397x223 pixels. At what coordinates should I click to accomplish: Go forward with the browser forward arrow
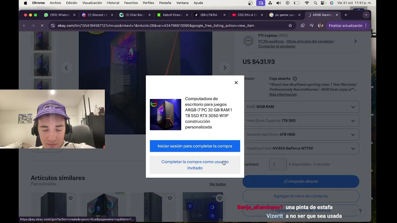(33, 26)
